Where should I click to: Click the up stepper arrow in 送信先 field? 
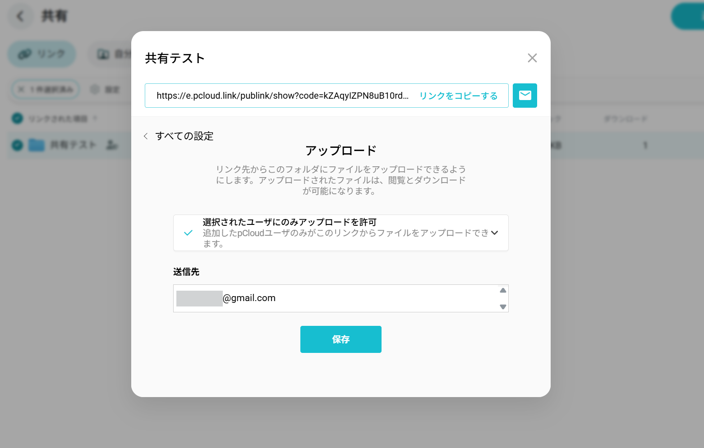coord(503,290)
